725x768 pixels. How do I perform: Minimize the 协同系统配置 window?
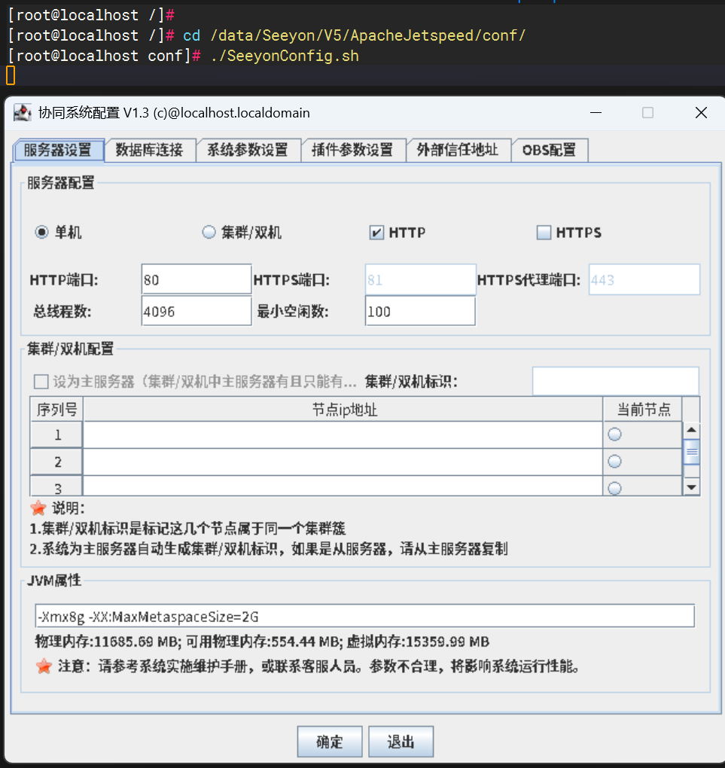pyautogui.click(x=596, y=113)
